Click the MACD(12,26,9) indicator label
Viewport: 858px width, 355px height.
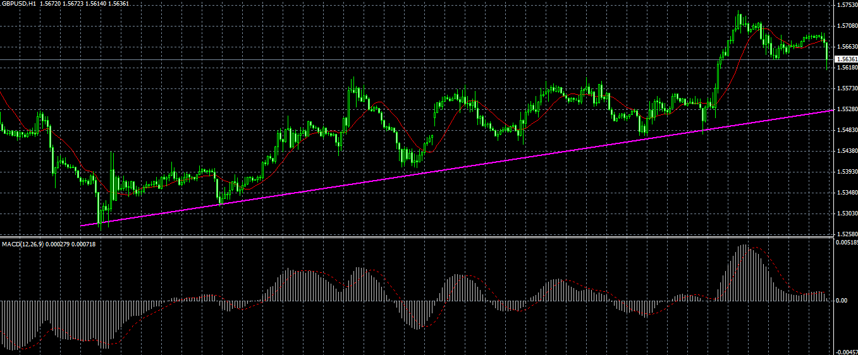click(x=21, y=244)
